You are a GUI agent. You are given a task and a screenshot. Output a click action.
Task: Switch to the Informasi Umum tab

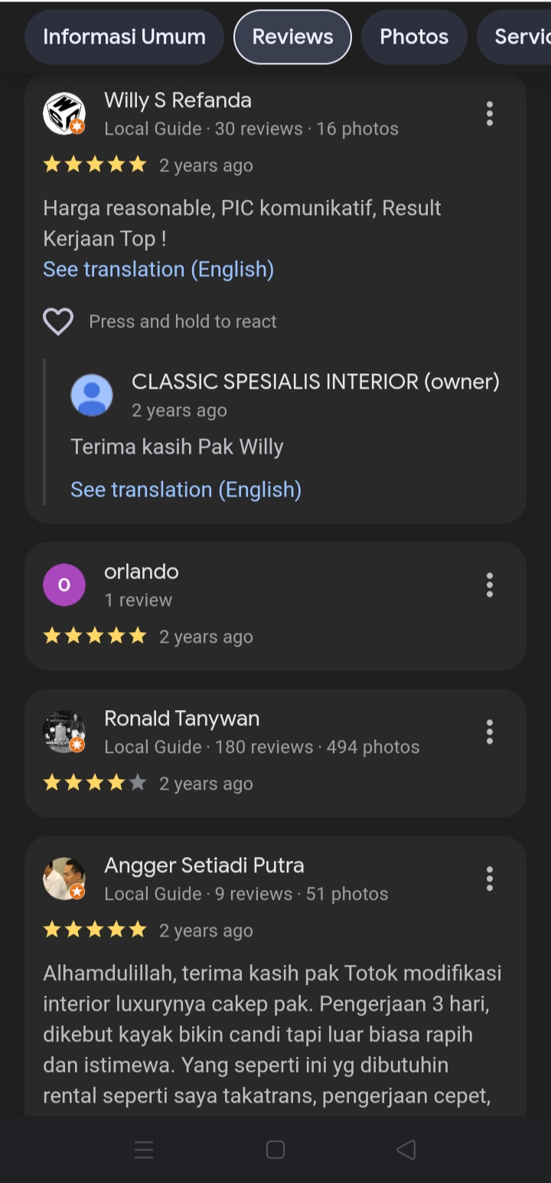click(x=124, y=37)
